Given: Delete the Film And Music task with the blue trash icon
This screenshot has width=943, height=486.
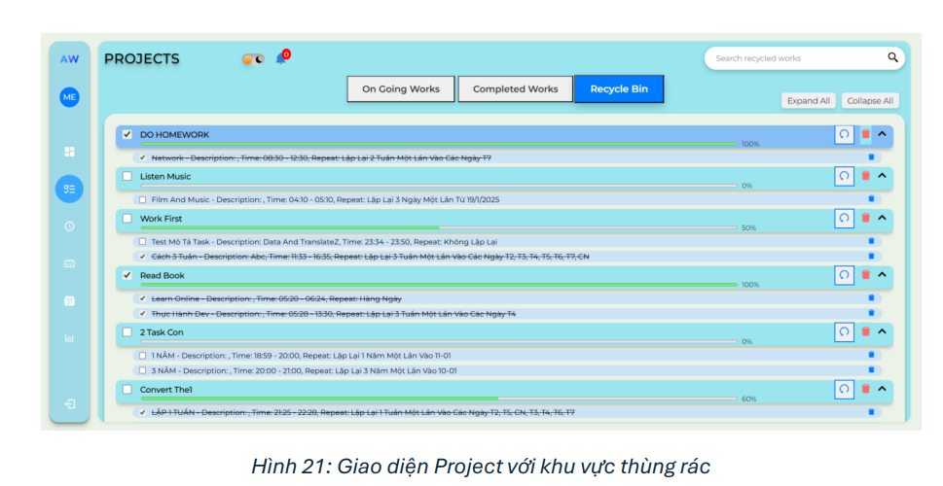Looking at the screenshot, I should pyautogui.click(x=871, y=199).
